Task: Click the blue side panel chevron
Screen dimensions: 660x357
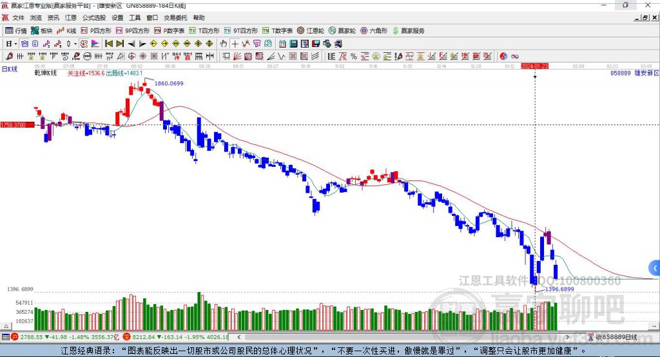Action: tap(655, 268)
